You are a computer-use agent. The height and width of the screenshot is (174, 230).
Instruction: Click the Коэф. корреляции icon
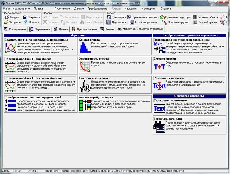(132, 22)
